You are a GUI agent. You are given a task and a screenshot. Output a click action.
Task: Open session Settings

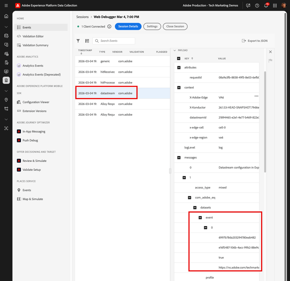pos(152,26)
